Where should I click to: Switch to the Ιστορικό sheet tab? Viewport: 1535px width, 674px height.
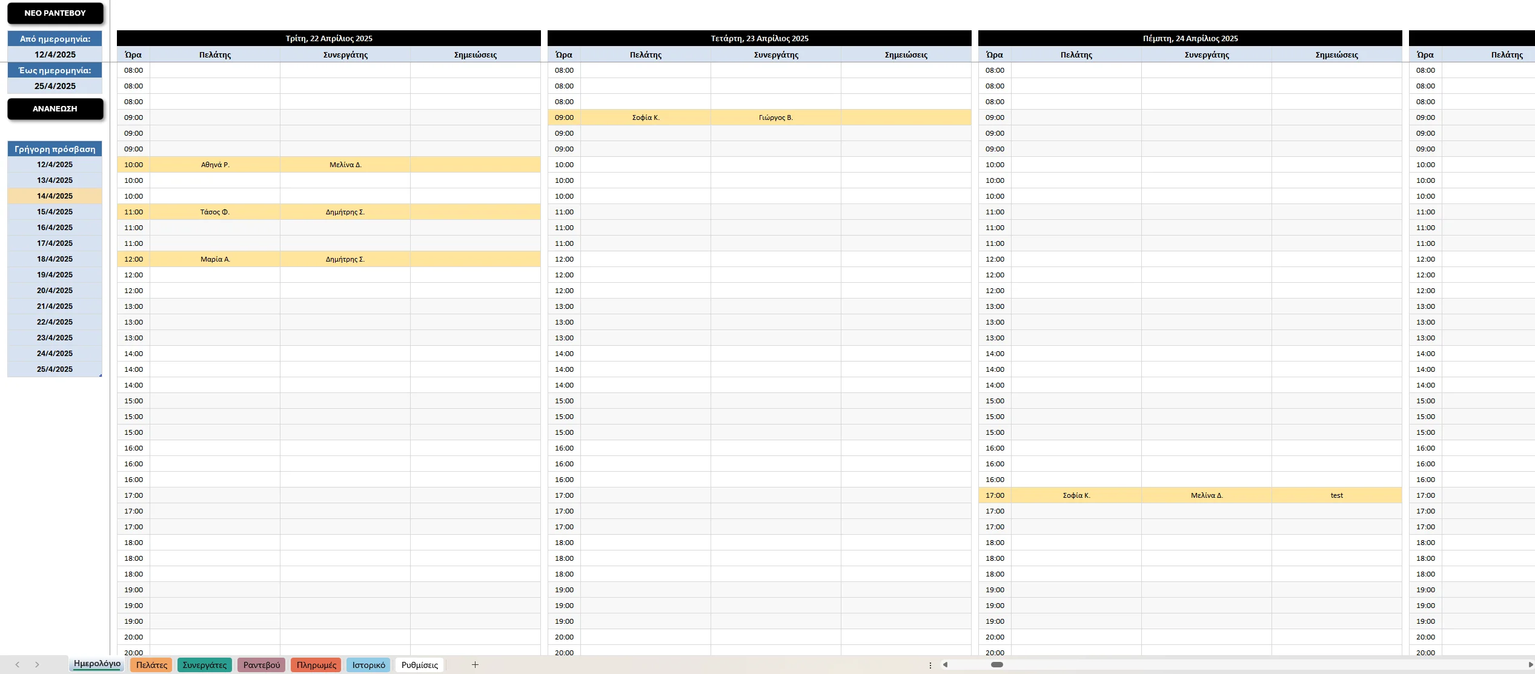(x=368, y=665)
